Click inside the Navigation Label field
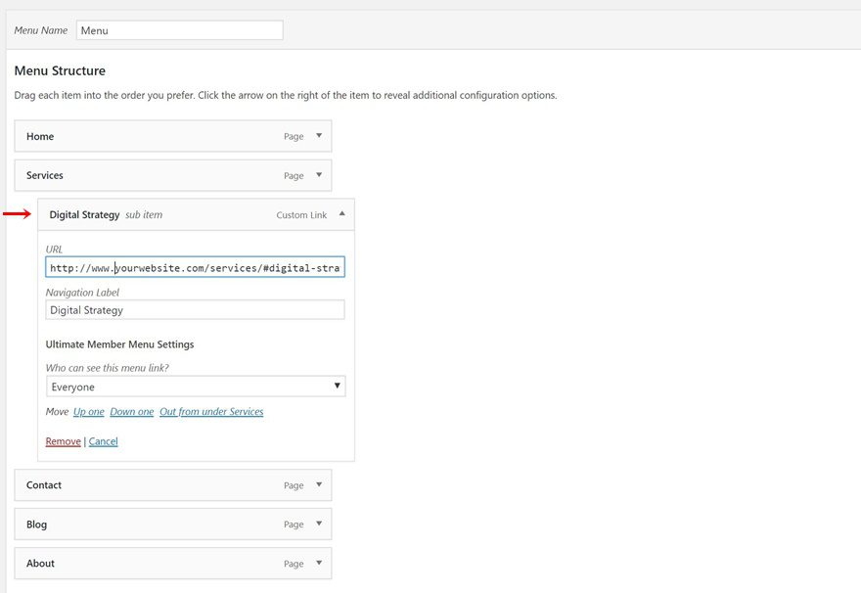This screenshot has height=593, width=861. pyautogui.click(x=195, y=309)
